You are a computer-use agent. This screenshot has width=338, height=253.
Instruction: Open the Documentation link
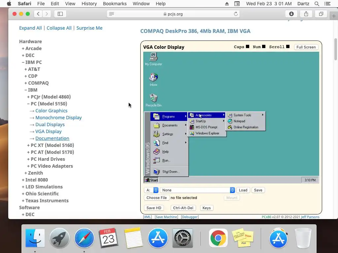(x=52, y=138)
